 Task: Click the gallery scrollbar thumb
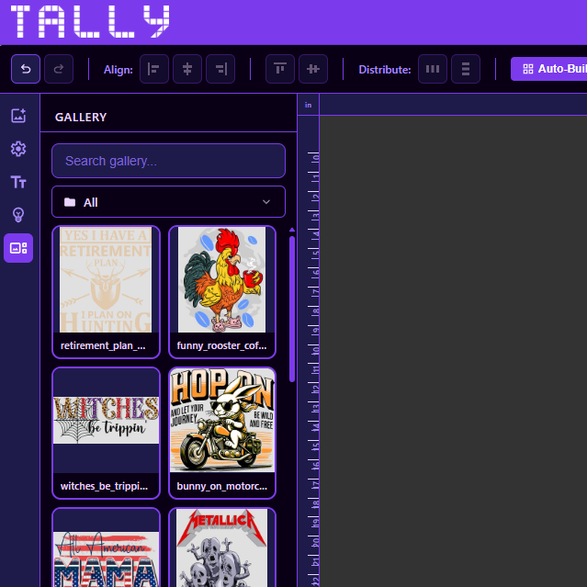tap(292, 310)
